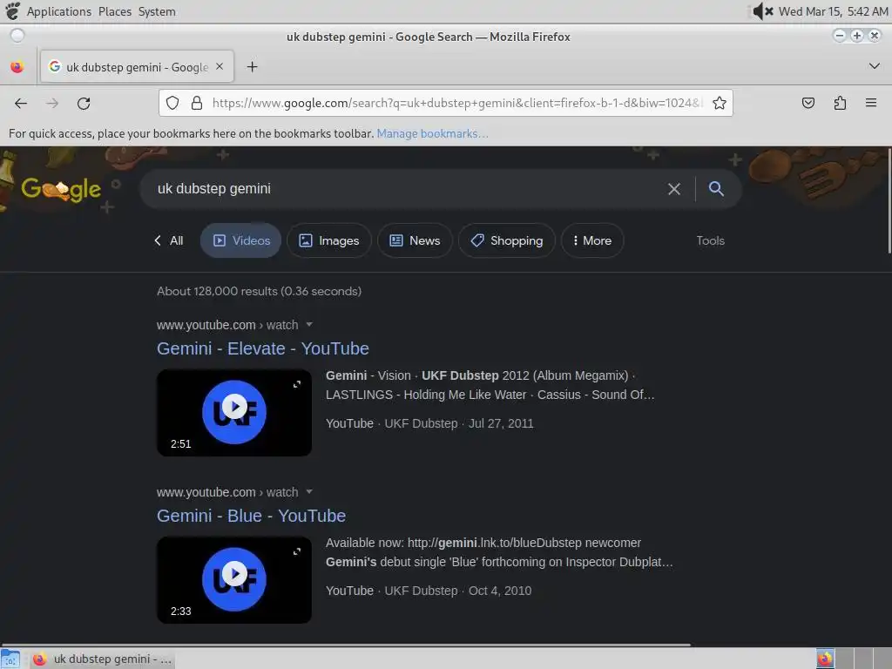
Task: Run search with the magnifier icon
Action: point(716,189)
